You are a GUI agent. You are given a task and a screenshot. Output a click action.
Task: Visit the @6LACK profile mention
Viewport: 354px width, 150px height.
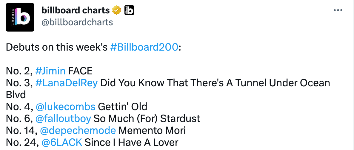pyautogui.click(x=61, y=142)
